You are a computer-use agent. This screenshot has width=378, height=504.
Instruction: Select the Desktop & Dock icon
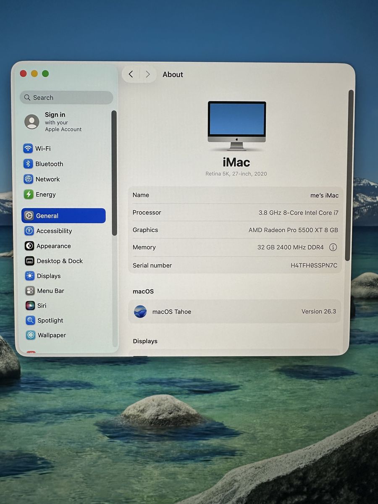29,261
